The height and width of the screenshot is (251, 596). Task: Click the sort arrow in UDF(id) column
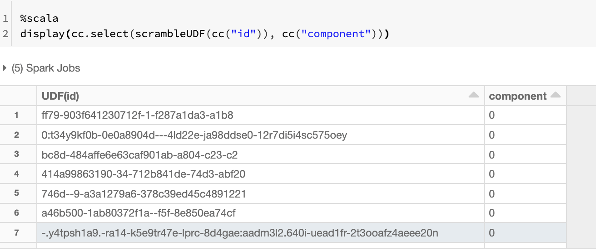pyautogui.click(x=473, y=95)
